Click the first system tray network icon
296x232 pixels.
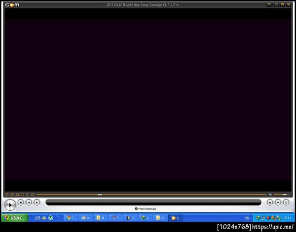point(258,218)
